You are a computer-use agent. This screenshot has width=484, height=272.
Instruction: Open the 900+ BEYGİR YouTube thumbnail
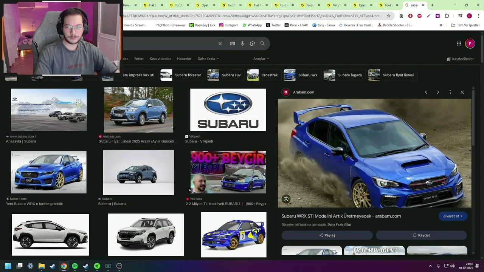click(228, 172)
